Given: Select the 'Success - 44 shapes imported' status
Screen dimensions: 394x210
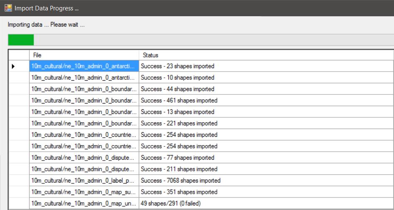Looking at the screenshot, I should tap(177, 89).
